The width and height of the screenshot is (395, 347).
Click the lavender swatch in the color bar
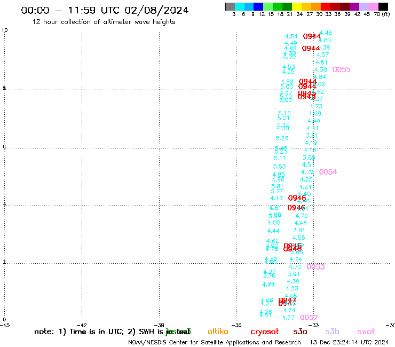pyautogui.click(x=364, y=6)
